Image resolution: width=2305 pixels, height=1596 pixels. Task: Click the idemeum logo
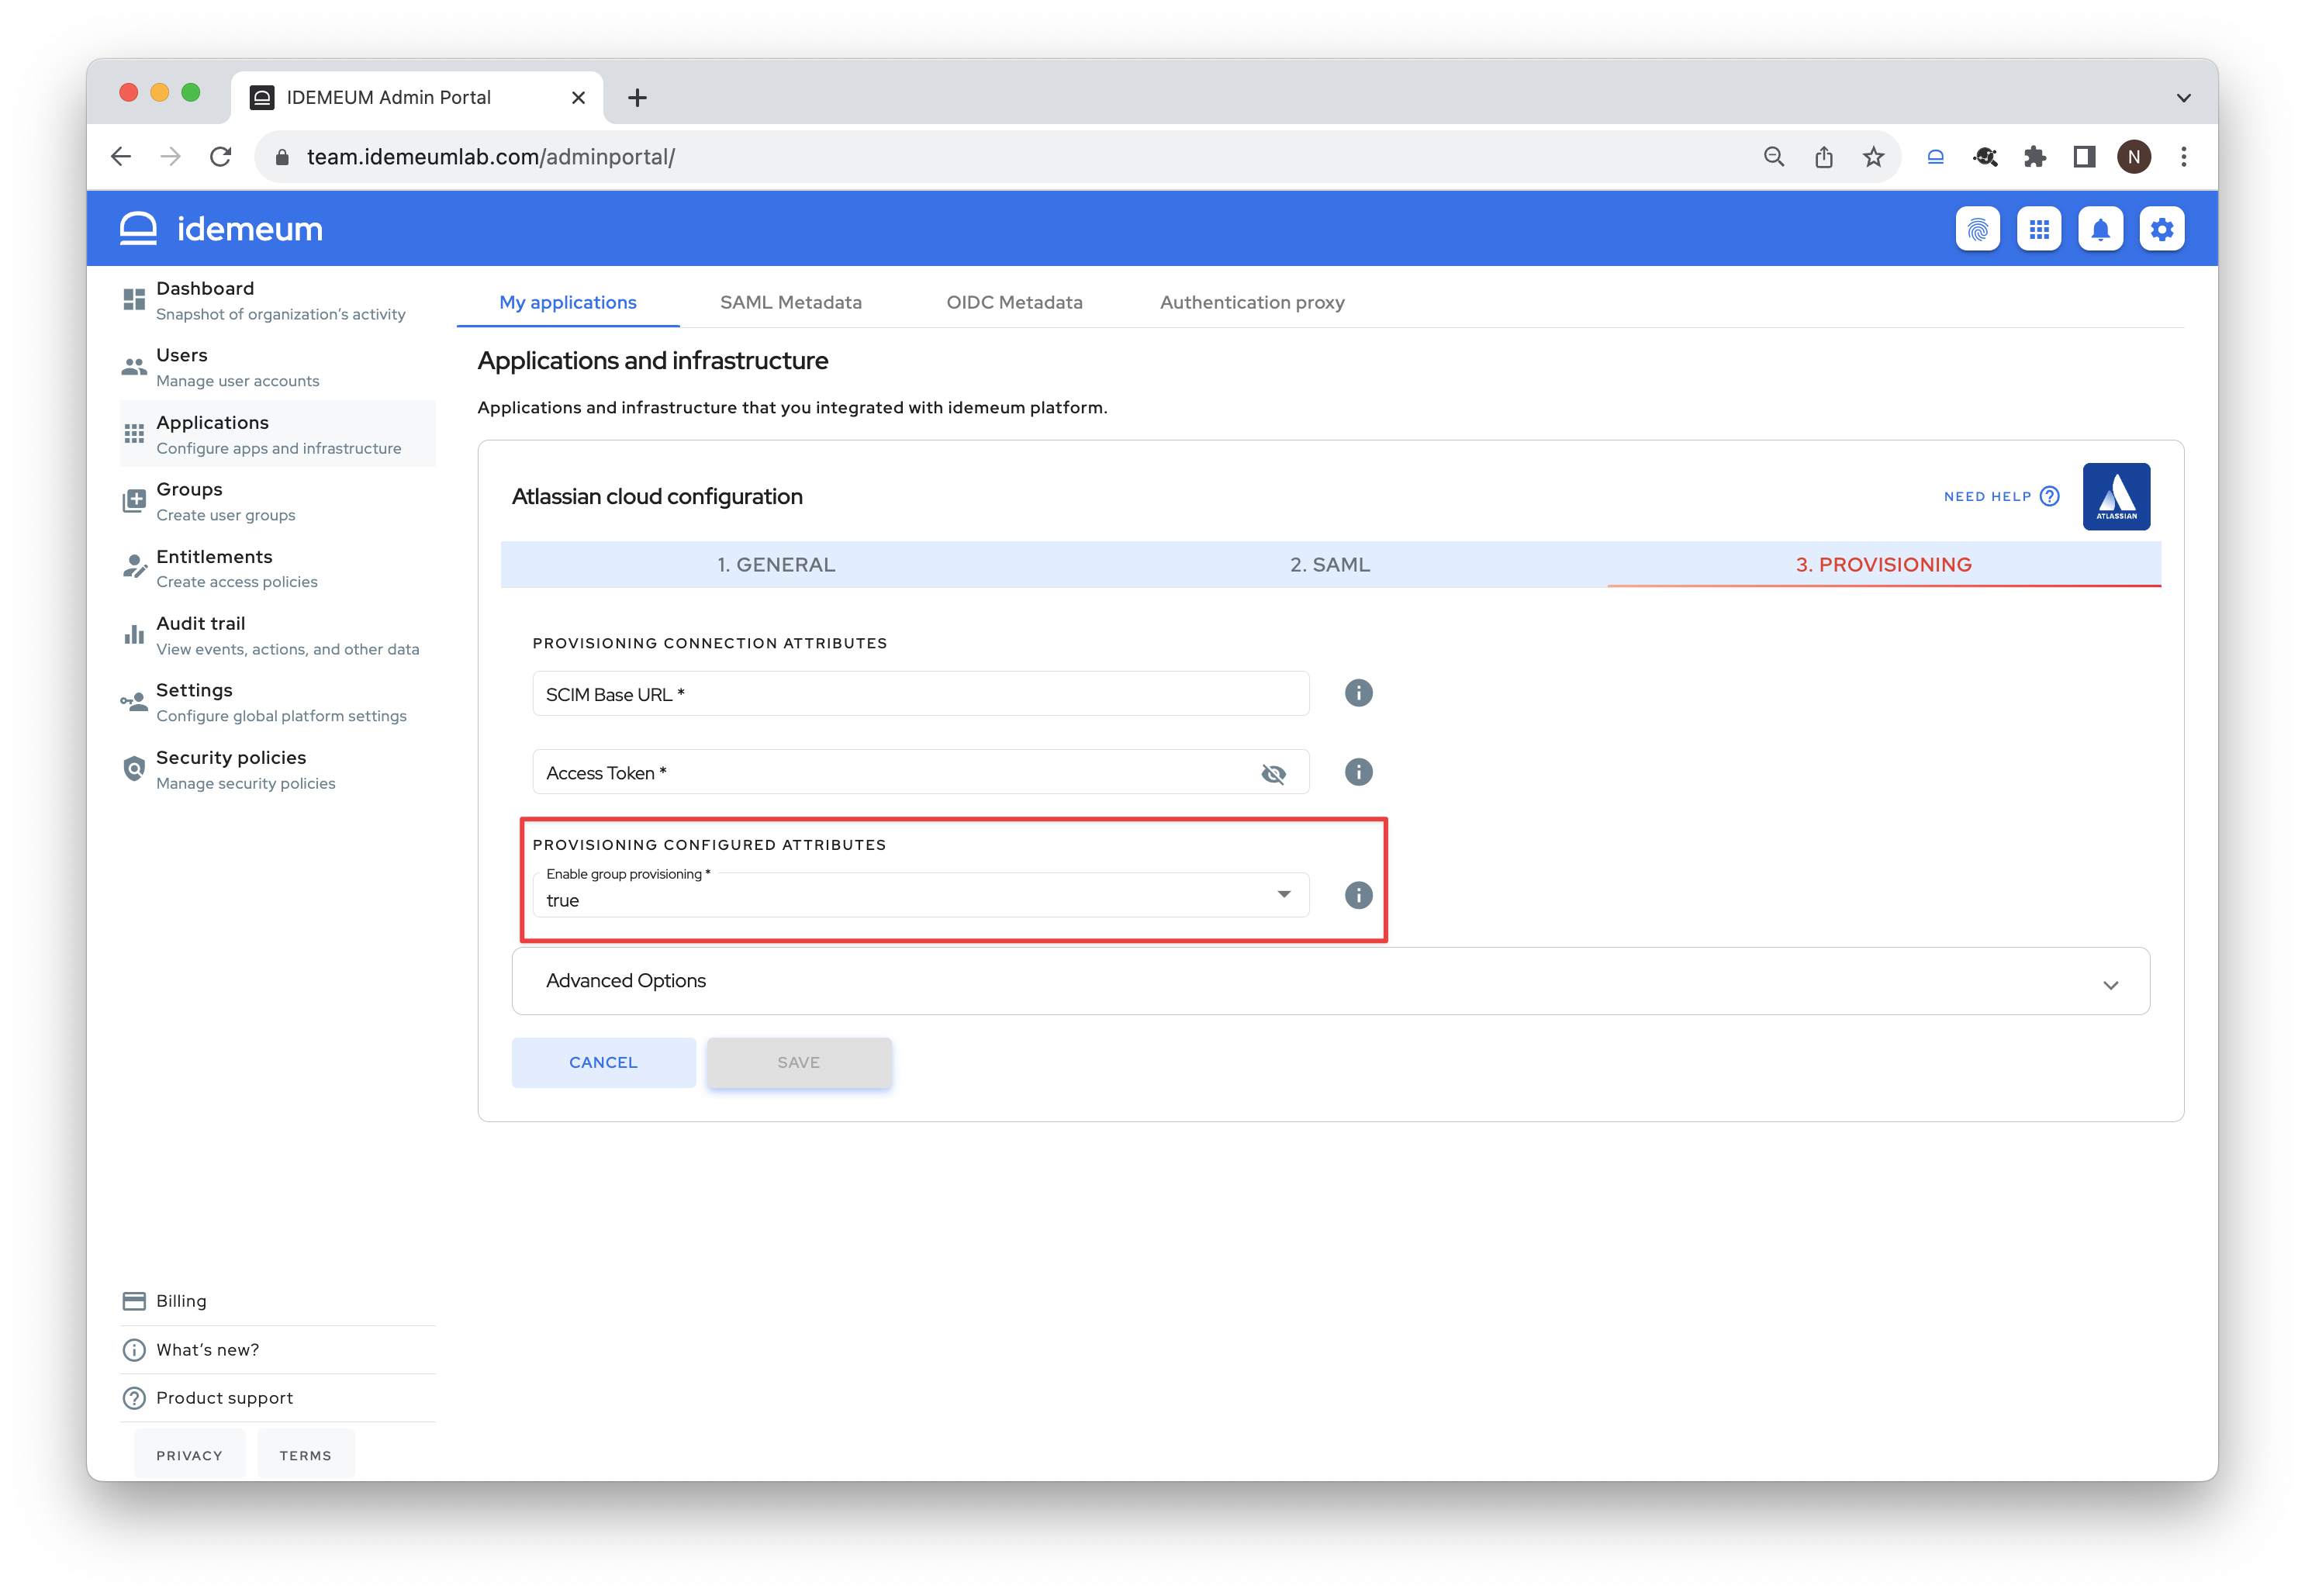(221, 229)
